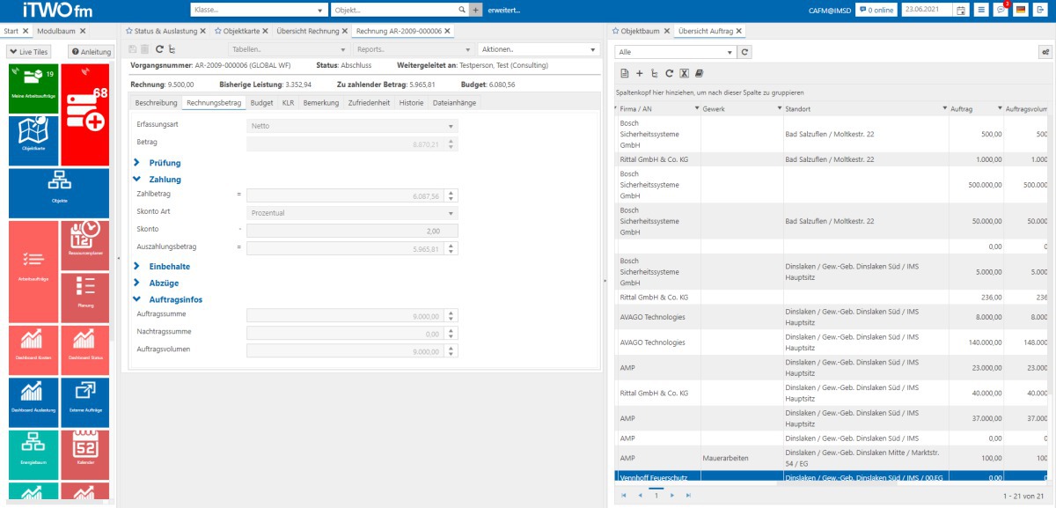This screenshot has height=508, width=1056.
Task: Open the calendar date picker icon
Action: [x=961, y=10]
